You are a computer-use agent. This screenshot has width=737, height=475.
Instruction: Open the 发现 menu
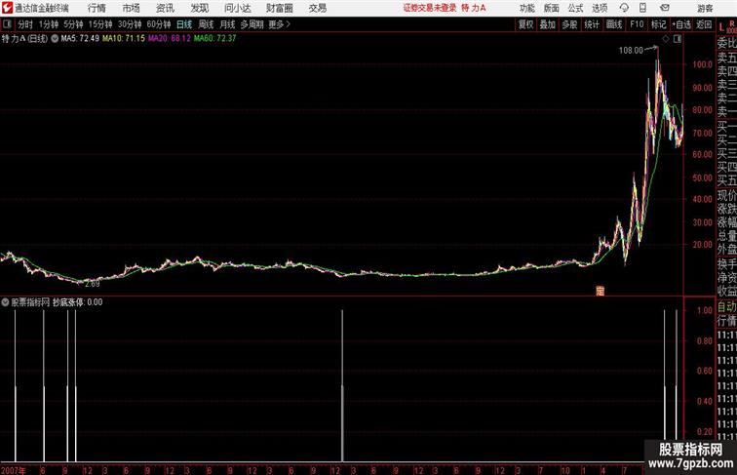coord(199,8)
